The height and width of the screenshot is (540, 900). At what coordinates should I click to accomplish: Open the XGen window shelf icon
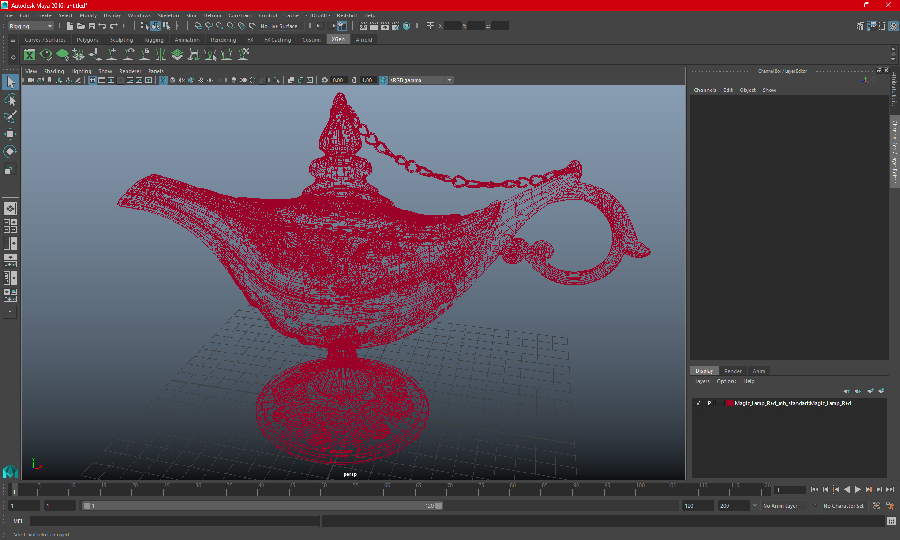30,55
